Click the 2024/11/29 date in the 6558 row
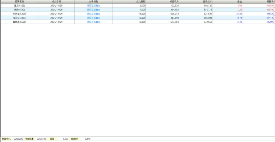 (56, 22)
